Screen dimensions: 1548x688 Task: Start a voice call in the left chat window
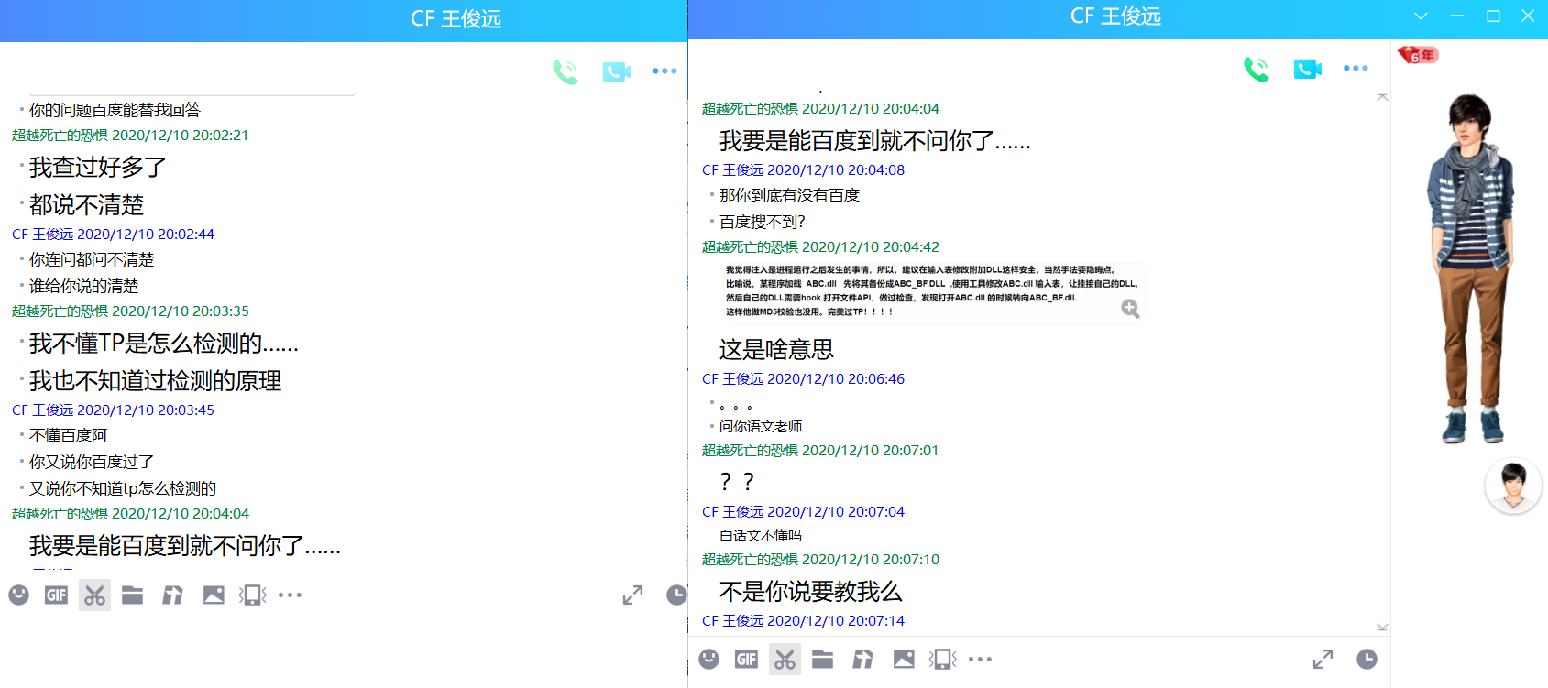tap(565, 71)
